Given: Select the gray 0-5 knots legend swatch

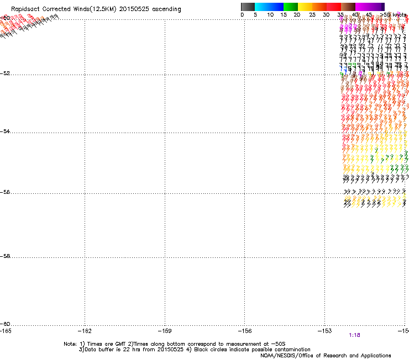Looking at the screenshot, I should [248, 7].
